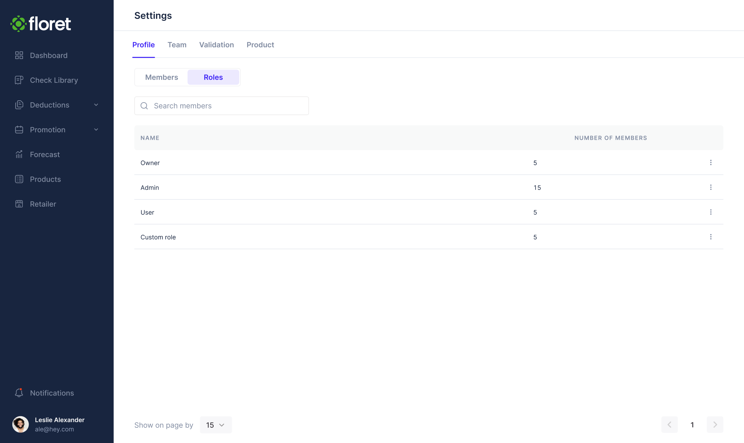Select the Forecast sidebar icon
This screenshot has height=443, width=744.
pyautogui.click(x=19, y=154)
